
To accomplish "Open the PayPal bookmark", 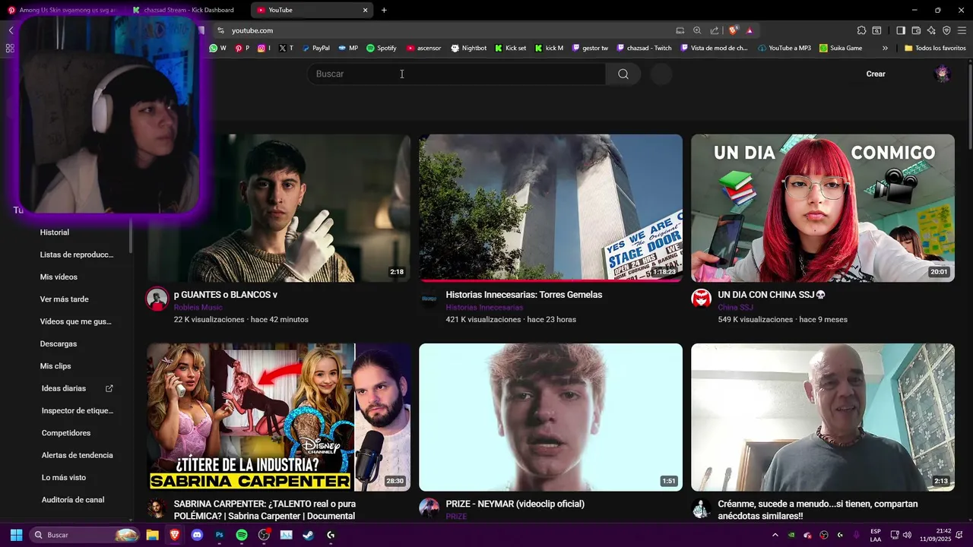I will tap(316, 48).
